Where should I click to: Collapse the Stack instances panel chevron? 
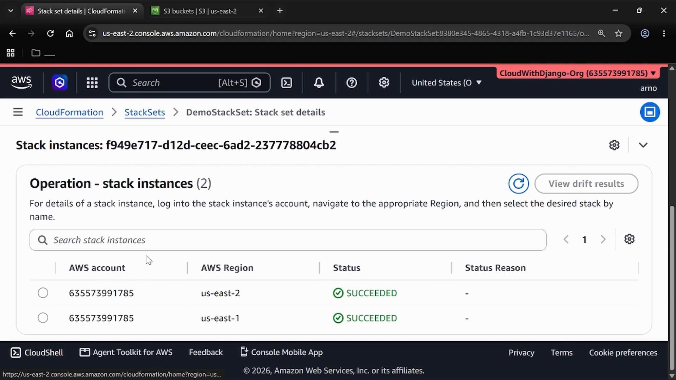[x=643, y=145]
